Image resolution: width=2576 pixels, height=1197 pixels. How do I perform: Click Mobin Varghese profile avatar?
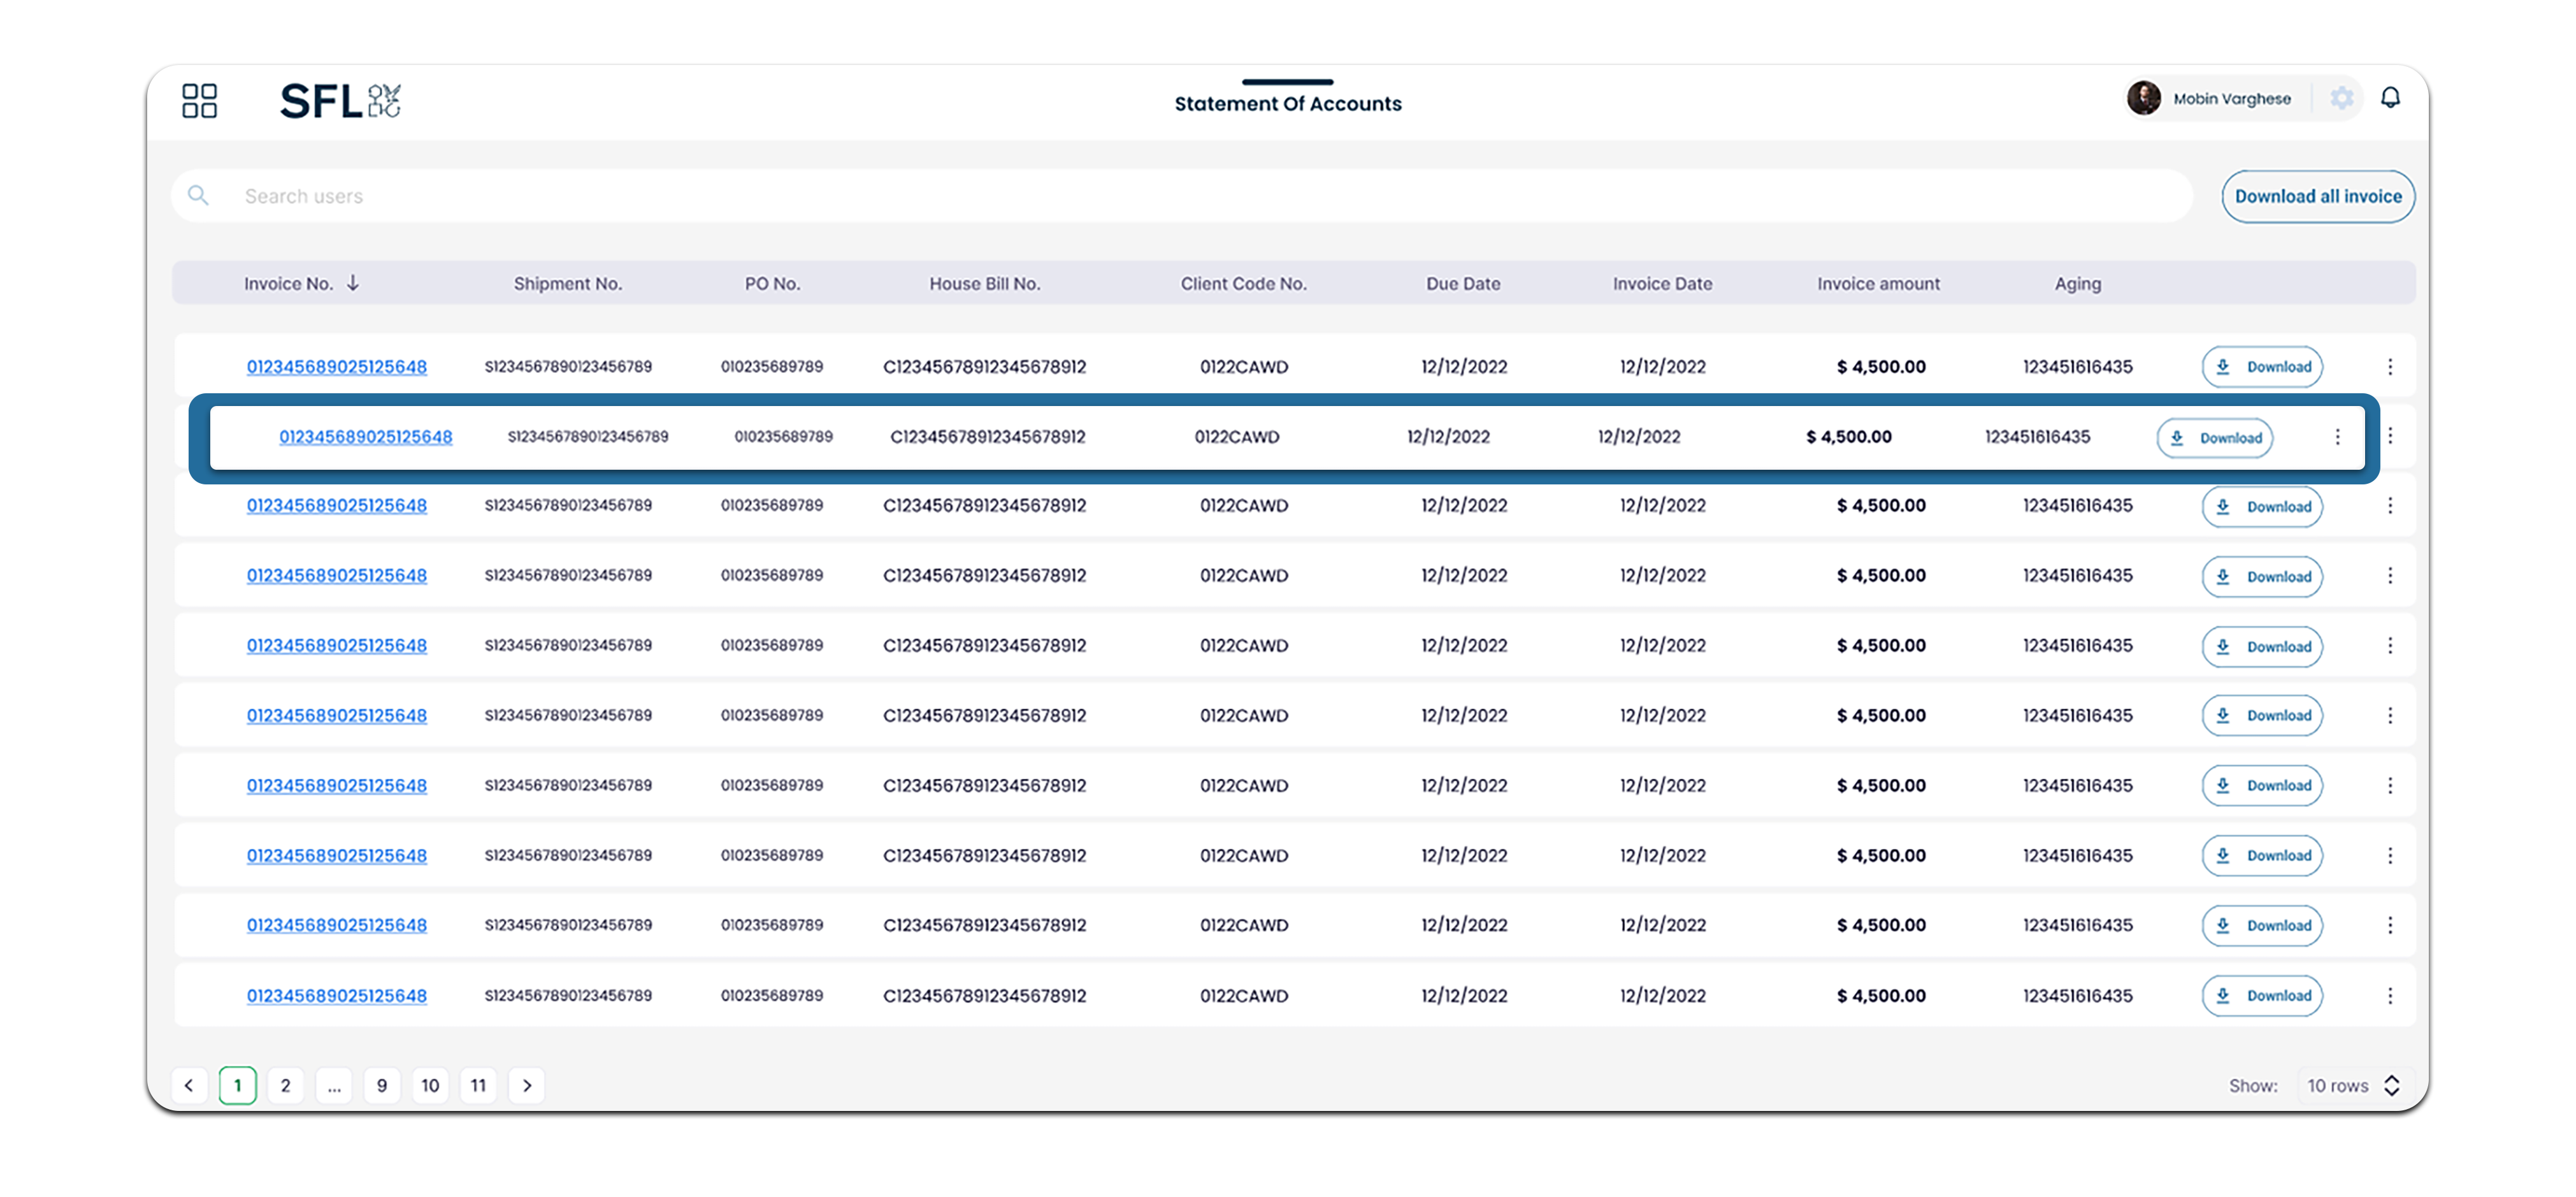(2144, 98)
